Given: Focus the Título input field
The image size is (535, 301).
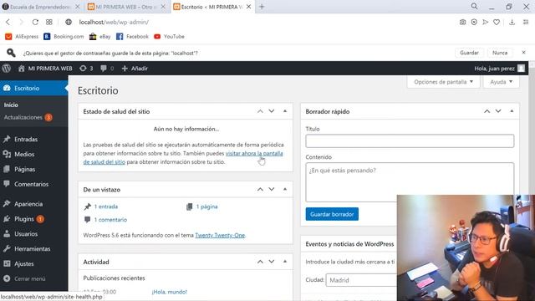Looking at the screenshot, I should pyautogui.click(x=410, y=141).
